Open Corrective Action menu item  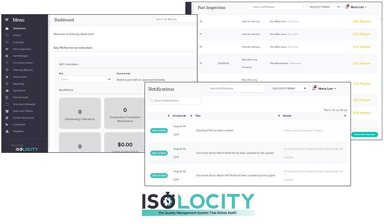coord(23,63)
